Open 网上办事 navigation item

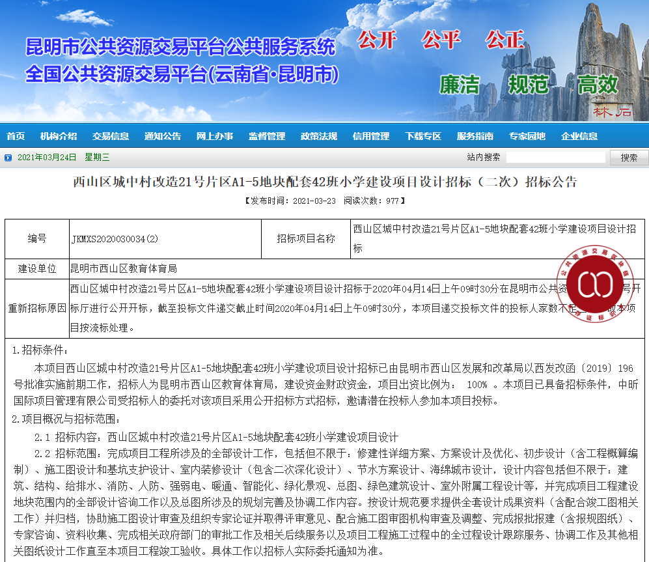point(215,136)
